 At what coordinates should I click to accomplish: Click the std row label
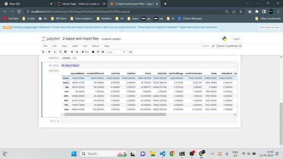tap(67, 87)
